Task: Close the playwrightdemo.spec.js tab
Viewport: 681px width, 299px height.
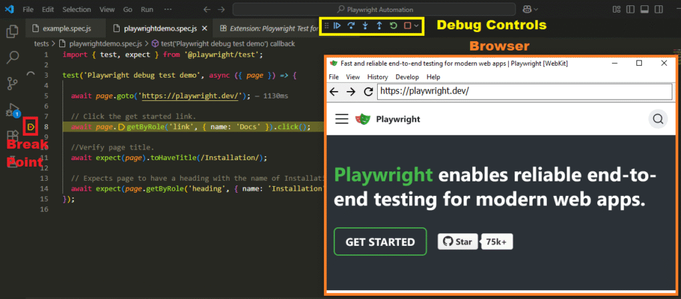Action: coord(205,28)
